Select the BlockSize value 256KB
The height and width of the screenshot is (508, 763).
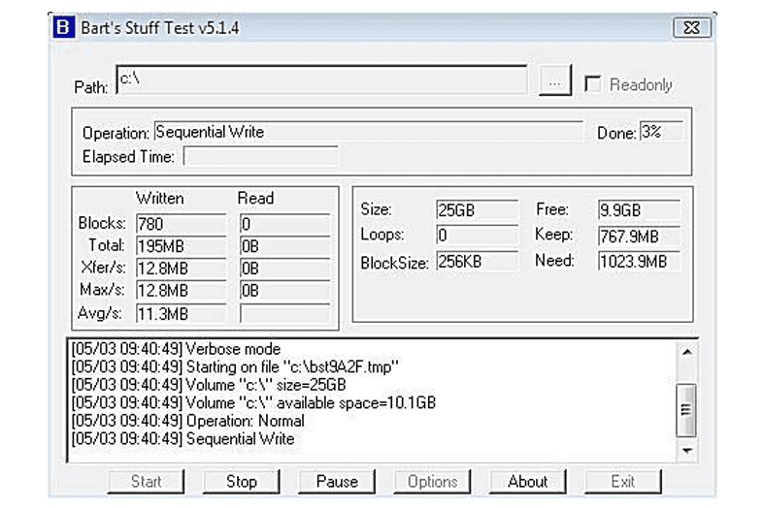pyautogui.click(x=477, y=262)
